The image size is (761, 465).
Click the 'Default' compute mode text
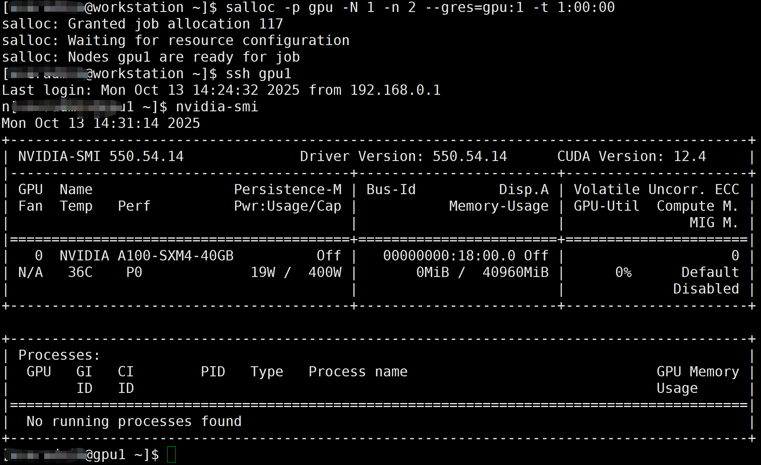point(710,272)
